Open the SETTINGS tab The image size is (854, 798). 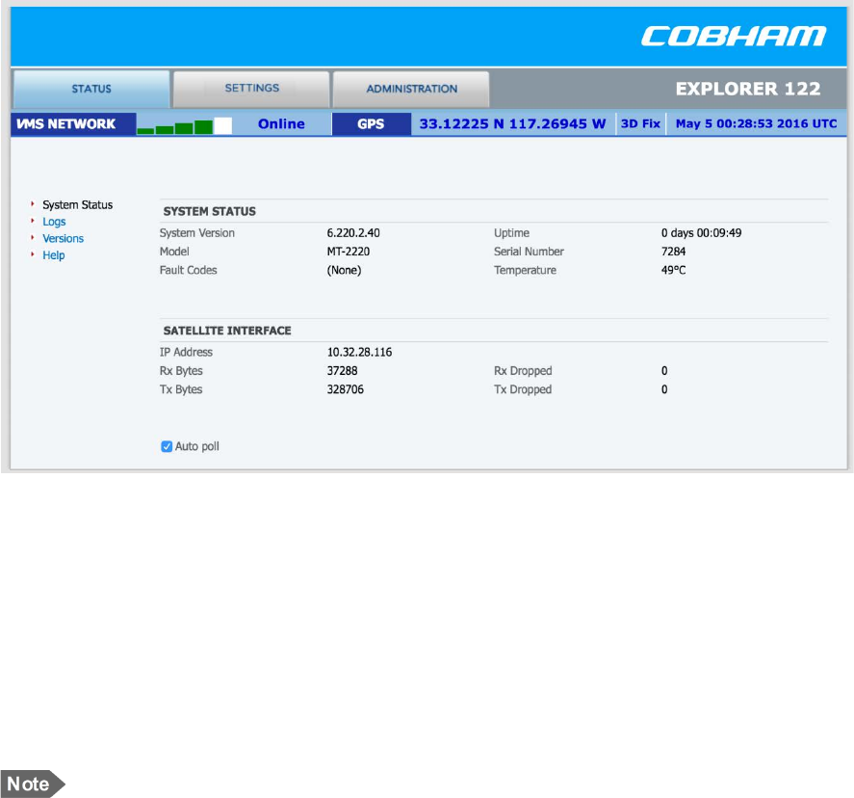tap(251, 89)
